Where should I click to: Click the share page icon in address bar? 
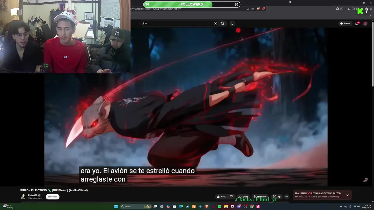253,9
